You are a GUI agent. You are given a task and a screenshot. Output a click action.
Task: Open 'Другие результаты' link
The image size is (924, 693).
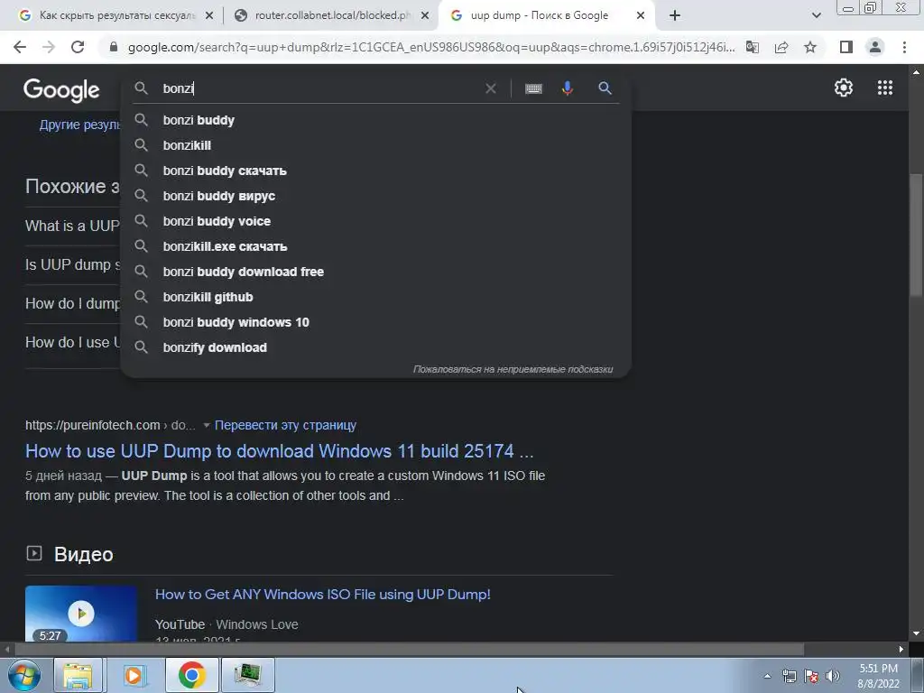79,125
